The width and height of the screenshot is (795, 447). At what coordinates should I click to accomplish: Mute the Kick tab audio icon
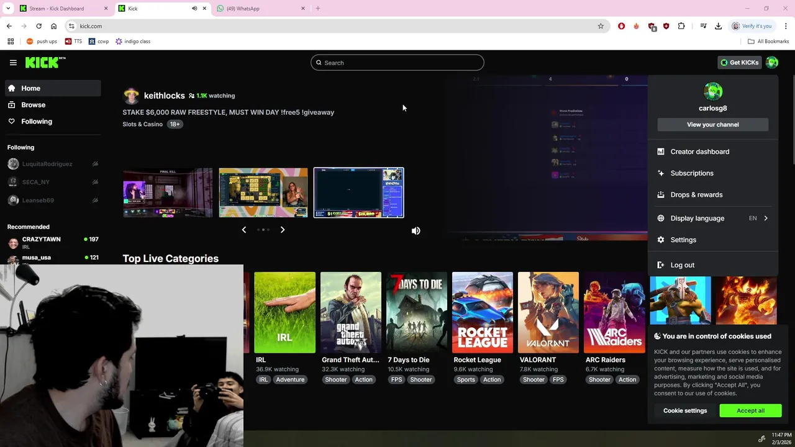point(194,9)
